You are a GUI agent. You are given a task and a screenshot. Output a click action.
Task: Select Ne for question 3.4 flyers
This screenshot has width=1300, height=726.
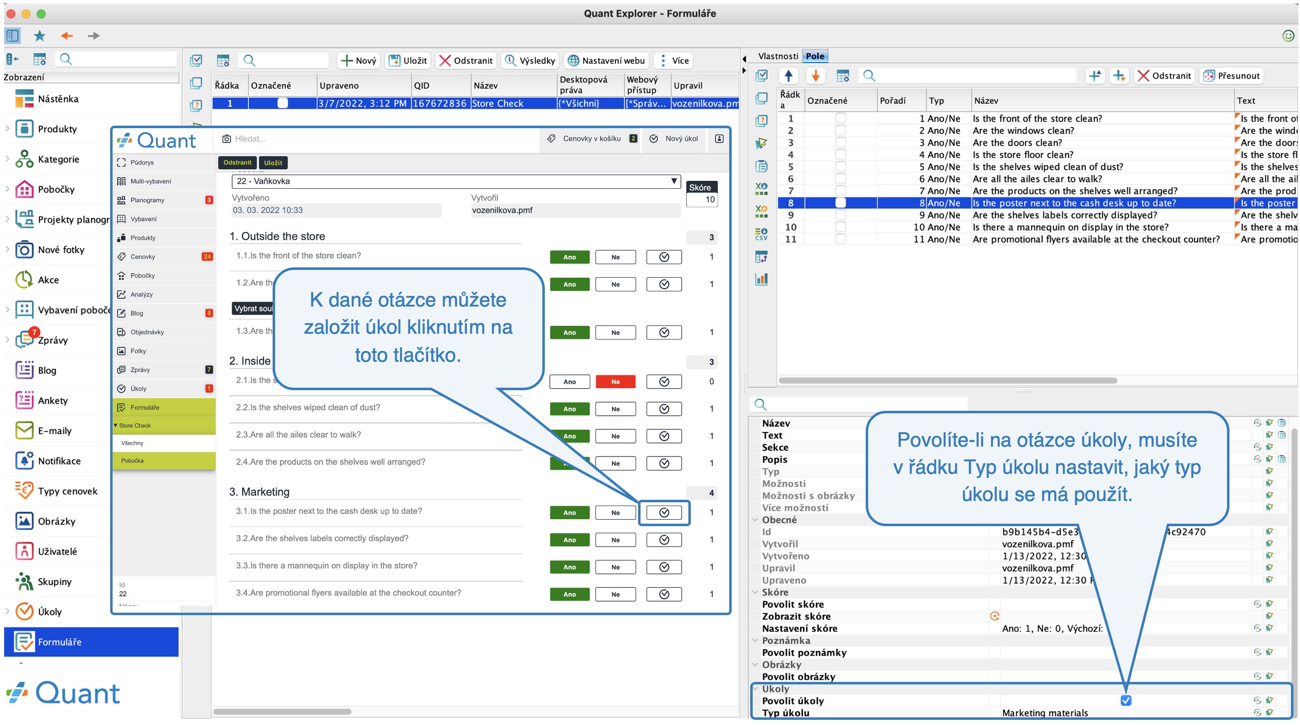point(615,595)
